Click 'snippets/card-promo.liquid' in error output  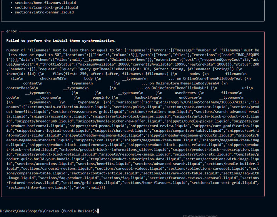98,126
